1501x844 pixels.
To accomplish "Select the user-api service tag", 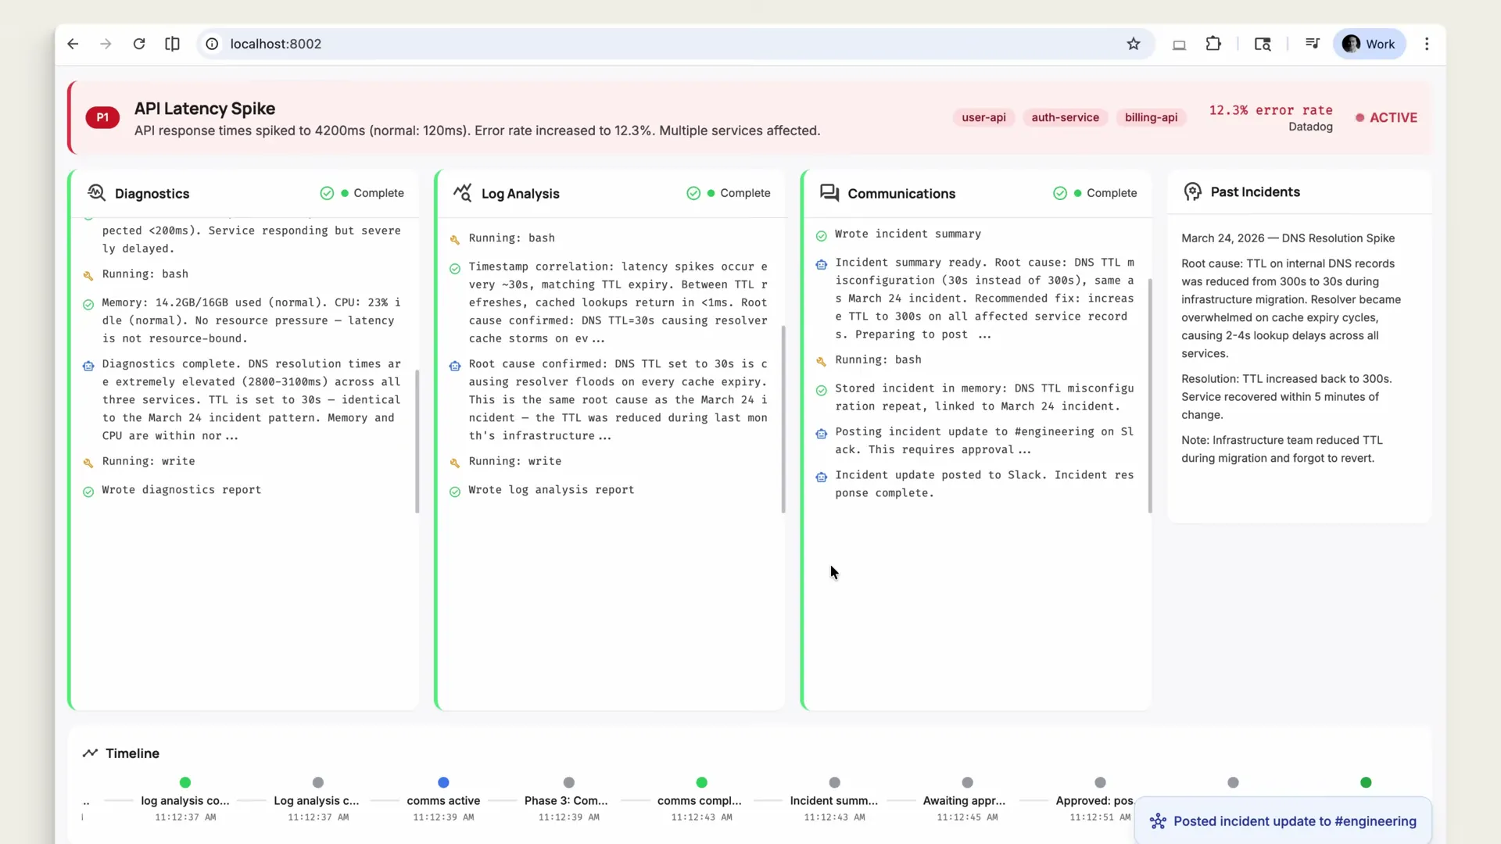I will [x=983, y=117].
